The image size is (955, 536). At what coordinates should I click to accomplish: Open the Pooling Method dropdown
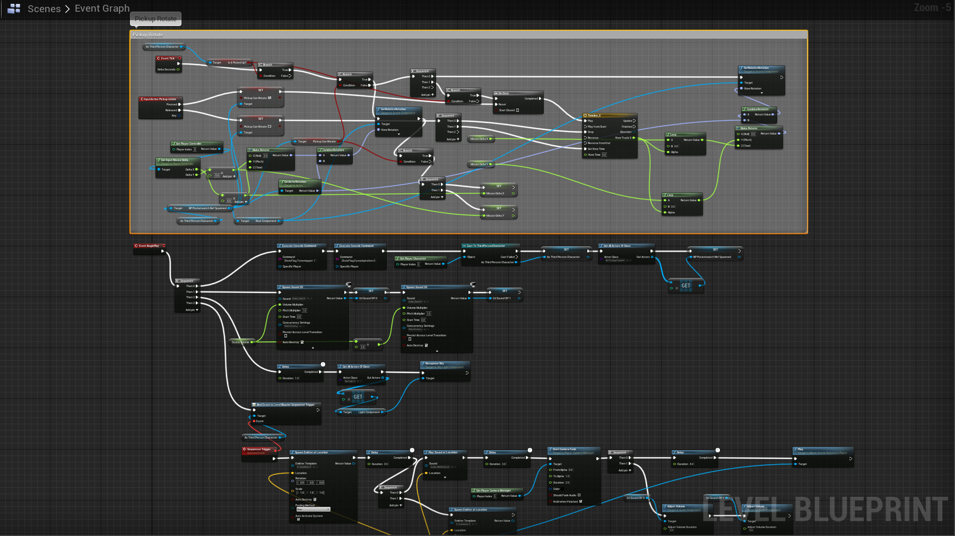click(x=313, y=510)
